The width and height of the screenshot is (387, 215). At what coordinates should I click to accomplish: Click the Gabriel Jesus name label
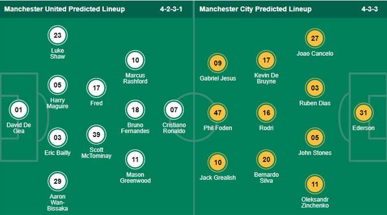pyautogui.click(x=217, y=78)
